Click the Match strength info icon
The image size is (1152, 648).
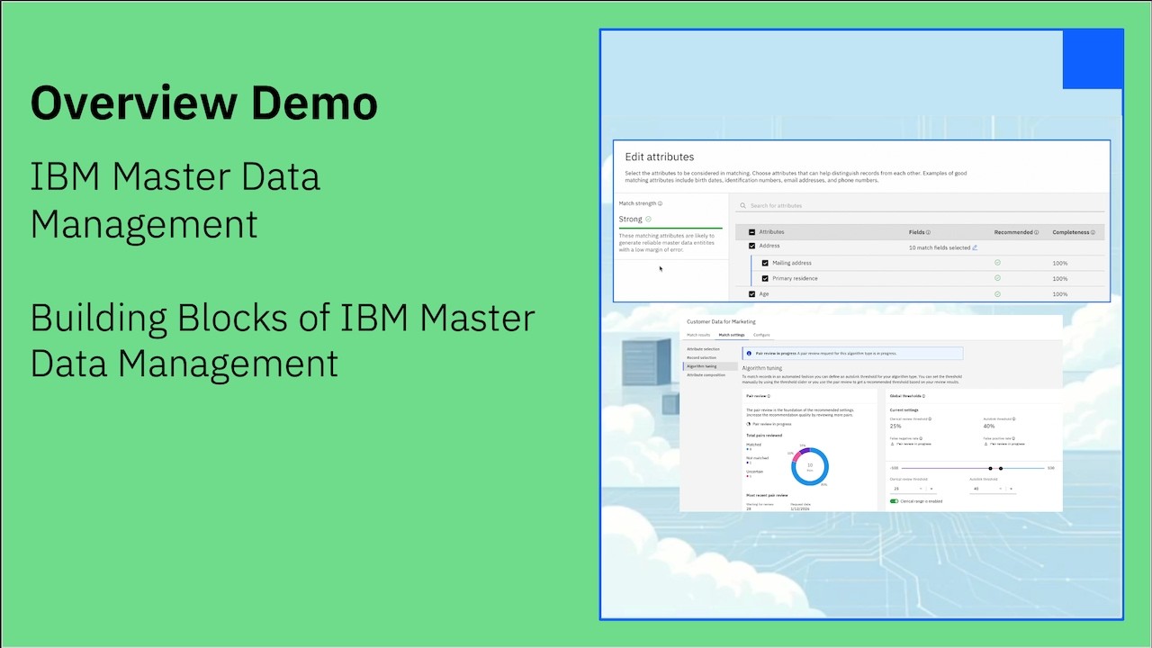click(660, 203)
